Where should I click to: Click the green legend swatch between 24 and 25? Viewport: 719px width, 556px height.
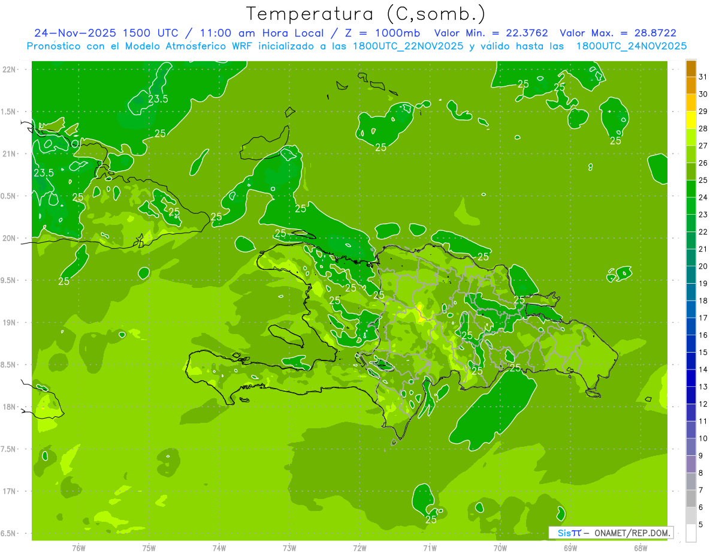[x=691, y=189]
